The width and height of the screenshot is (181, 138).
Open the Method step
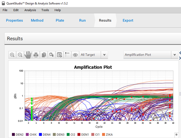pos(37,20)
